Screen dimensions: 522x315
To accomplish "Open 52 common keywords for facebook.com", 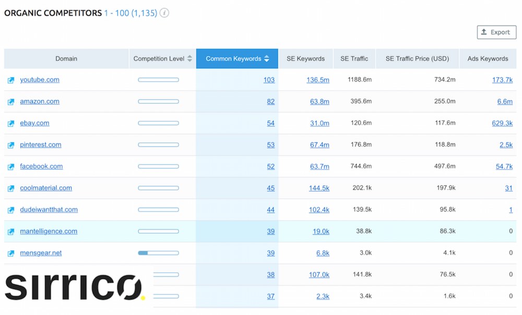I will pos(270,166).
